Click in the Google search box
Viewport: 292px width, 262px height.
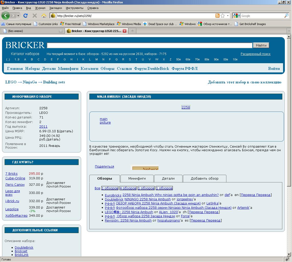262,16
